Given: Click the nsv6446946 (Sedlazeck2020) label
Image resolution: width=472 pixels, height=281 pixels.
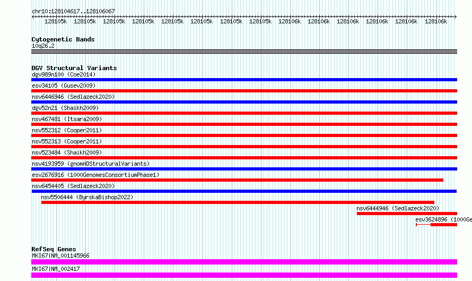Looking at the screenshot, I should [x=73, y=97].
